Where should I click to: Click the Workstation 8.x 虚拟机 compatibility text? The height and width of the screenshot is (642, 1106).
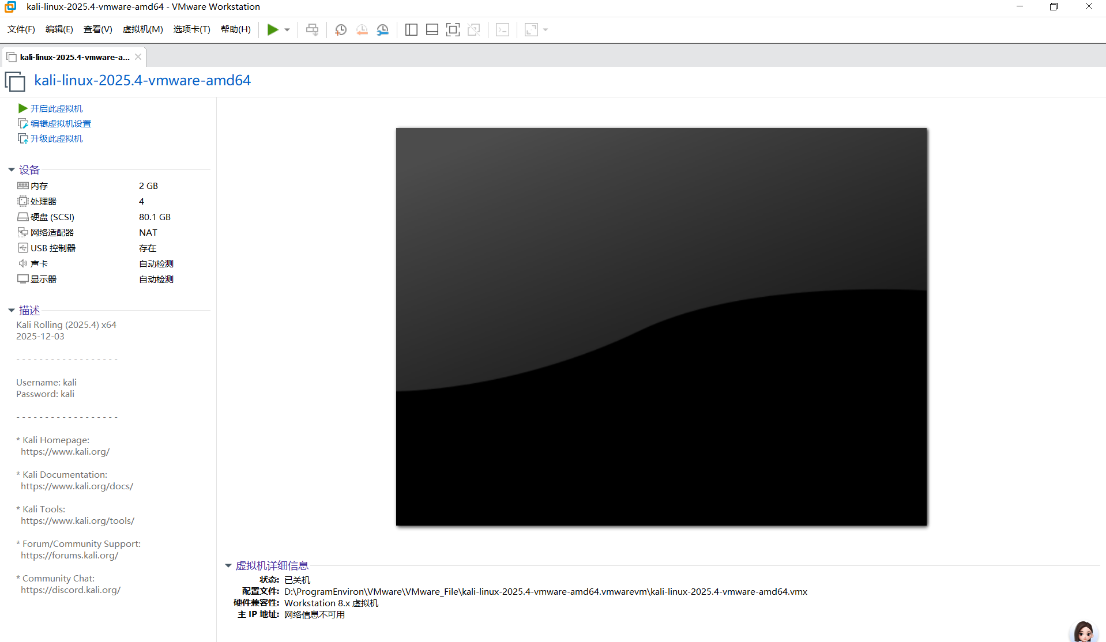click(331, 603)
